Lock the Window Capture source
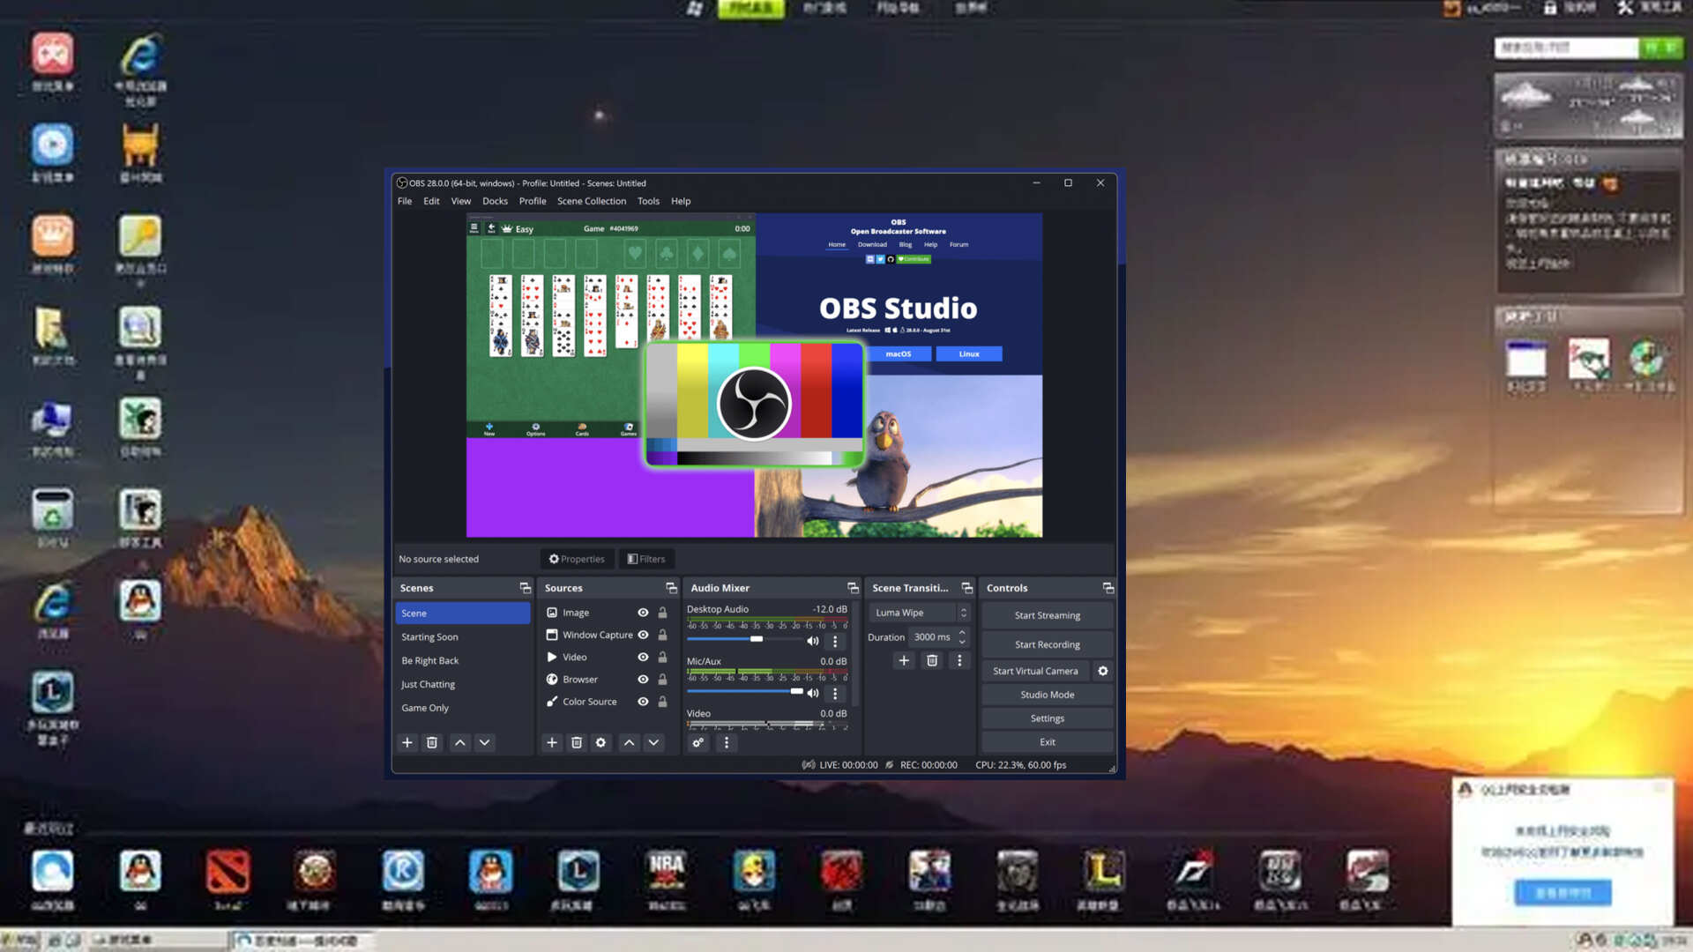This screenshot has width=1693, height=952. pyautogui.click(x=662, y=635)
